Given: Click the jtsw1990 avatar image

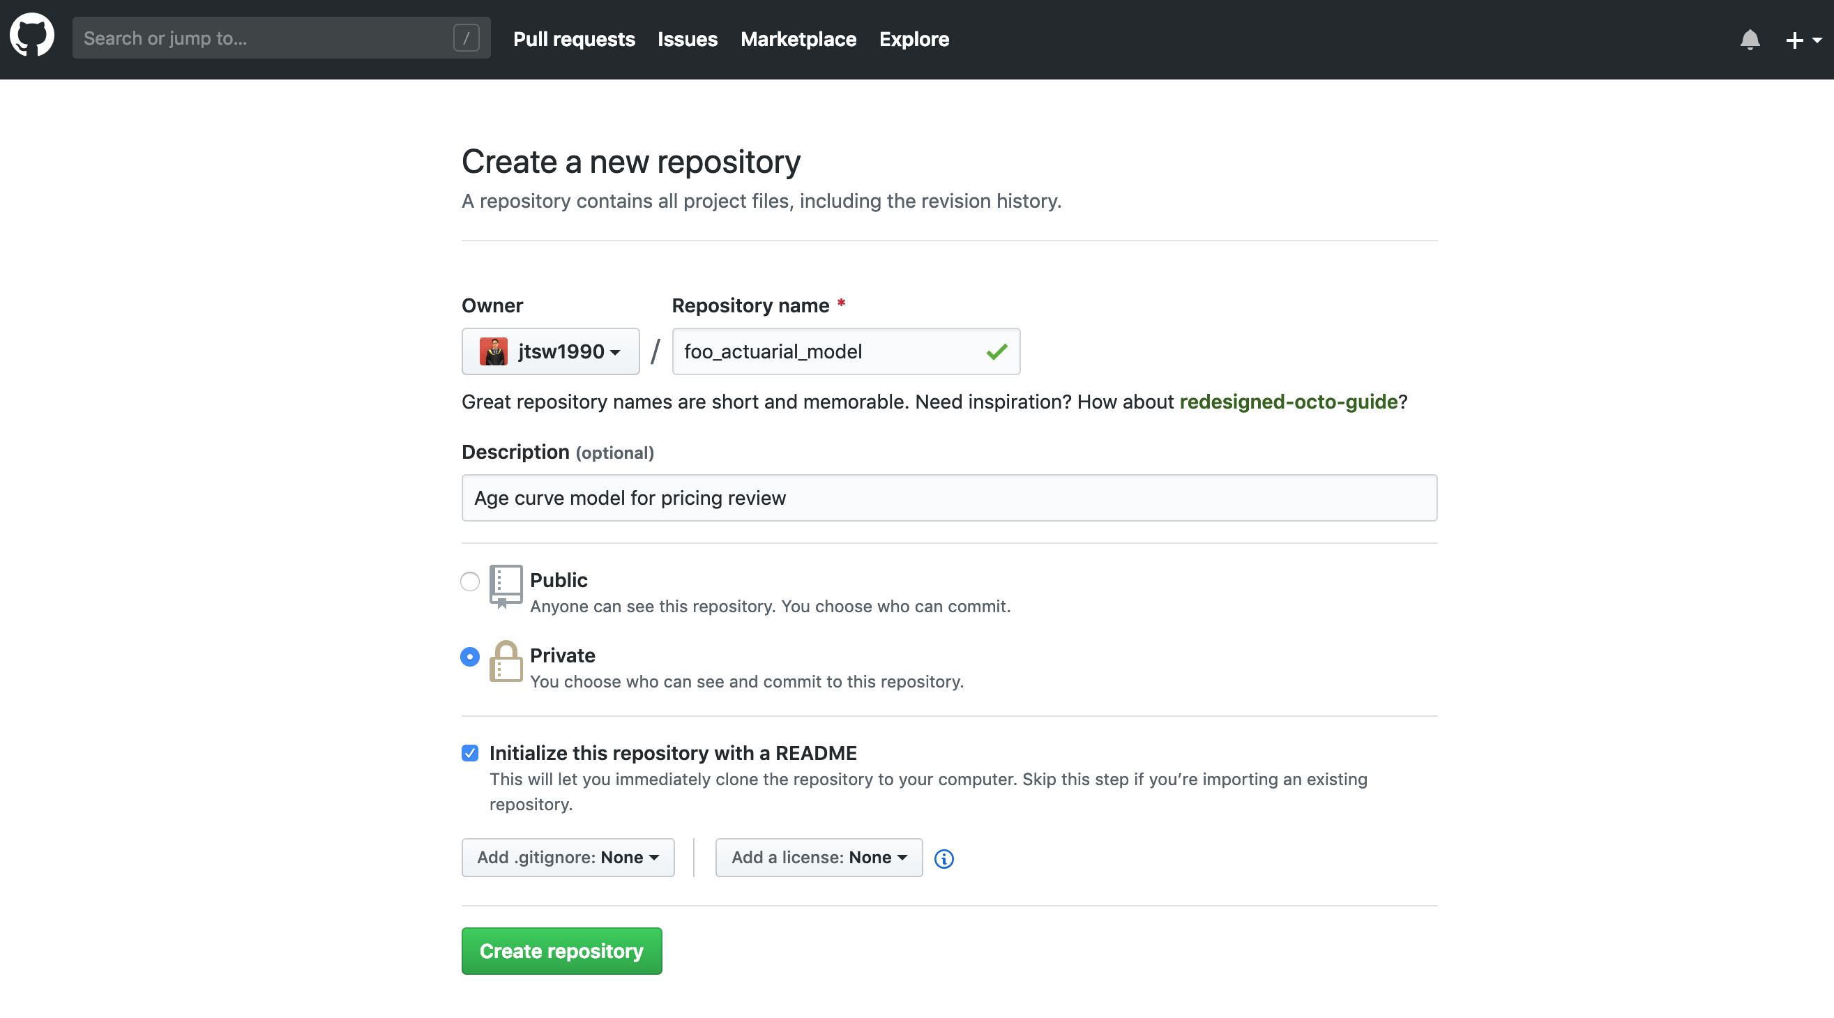Looking at the screenshot, I should coord(494,351).
